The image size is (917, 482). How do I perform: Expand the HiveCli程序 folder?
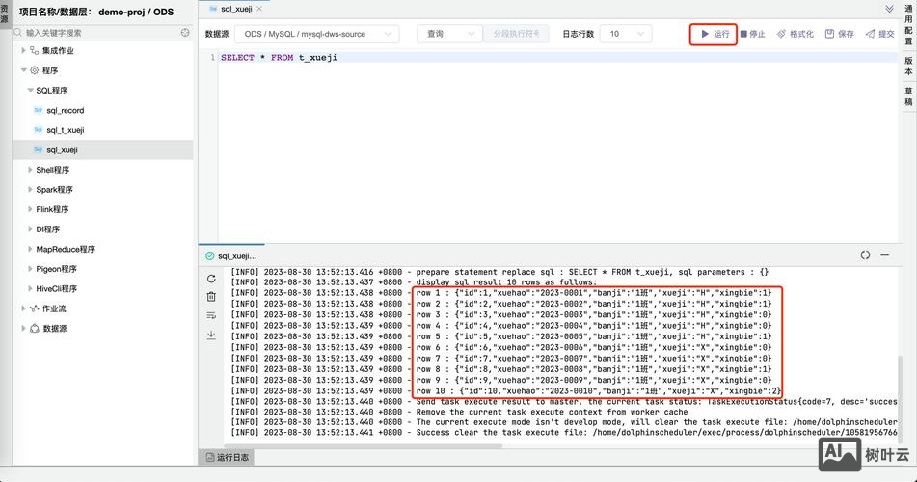(x=31, y=289)
